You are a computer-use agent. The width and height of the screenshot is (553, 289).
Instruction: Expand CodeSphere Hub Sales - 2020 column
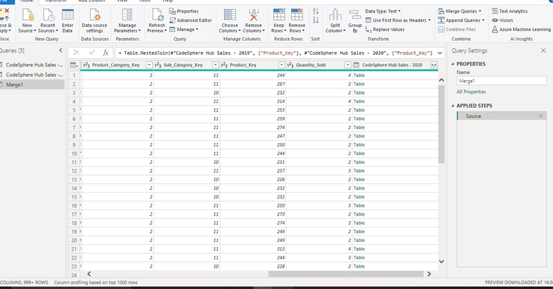434,65
